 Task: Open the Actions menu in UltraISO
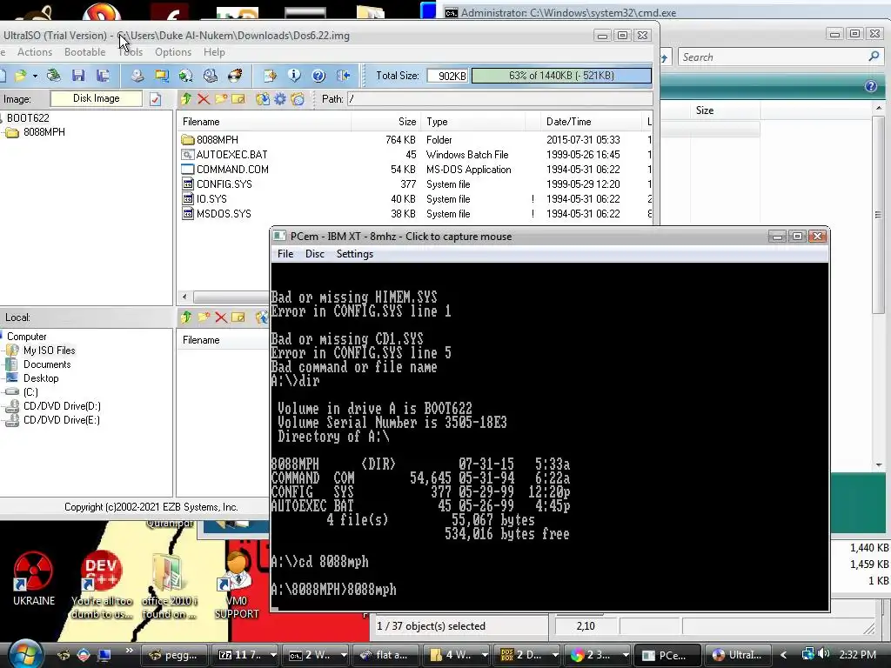point(35,52)
